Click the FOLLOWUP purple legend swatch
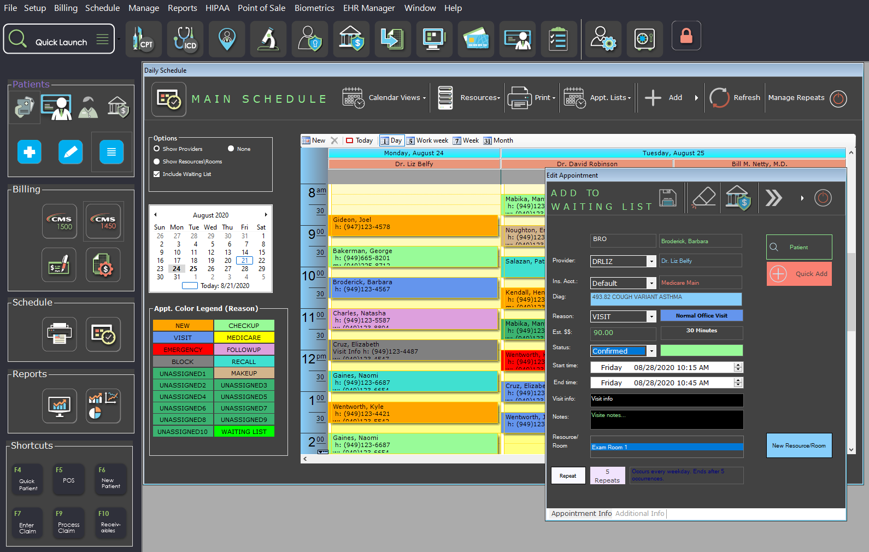 pyautogui.click(x=244, y=349)
